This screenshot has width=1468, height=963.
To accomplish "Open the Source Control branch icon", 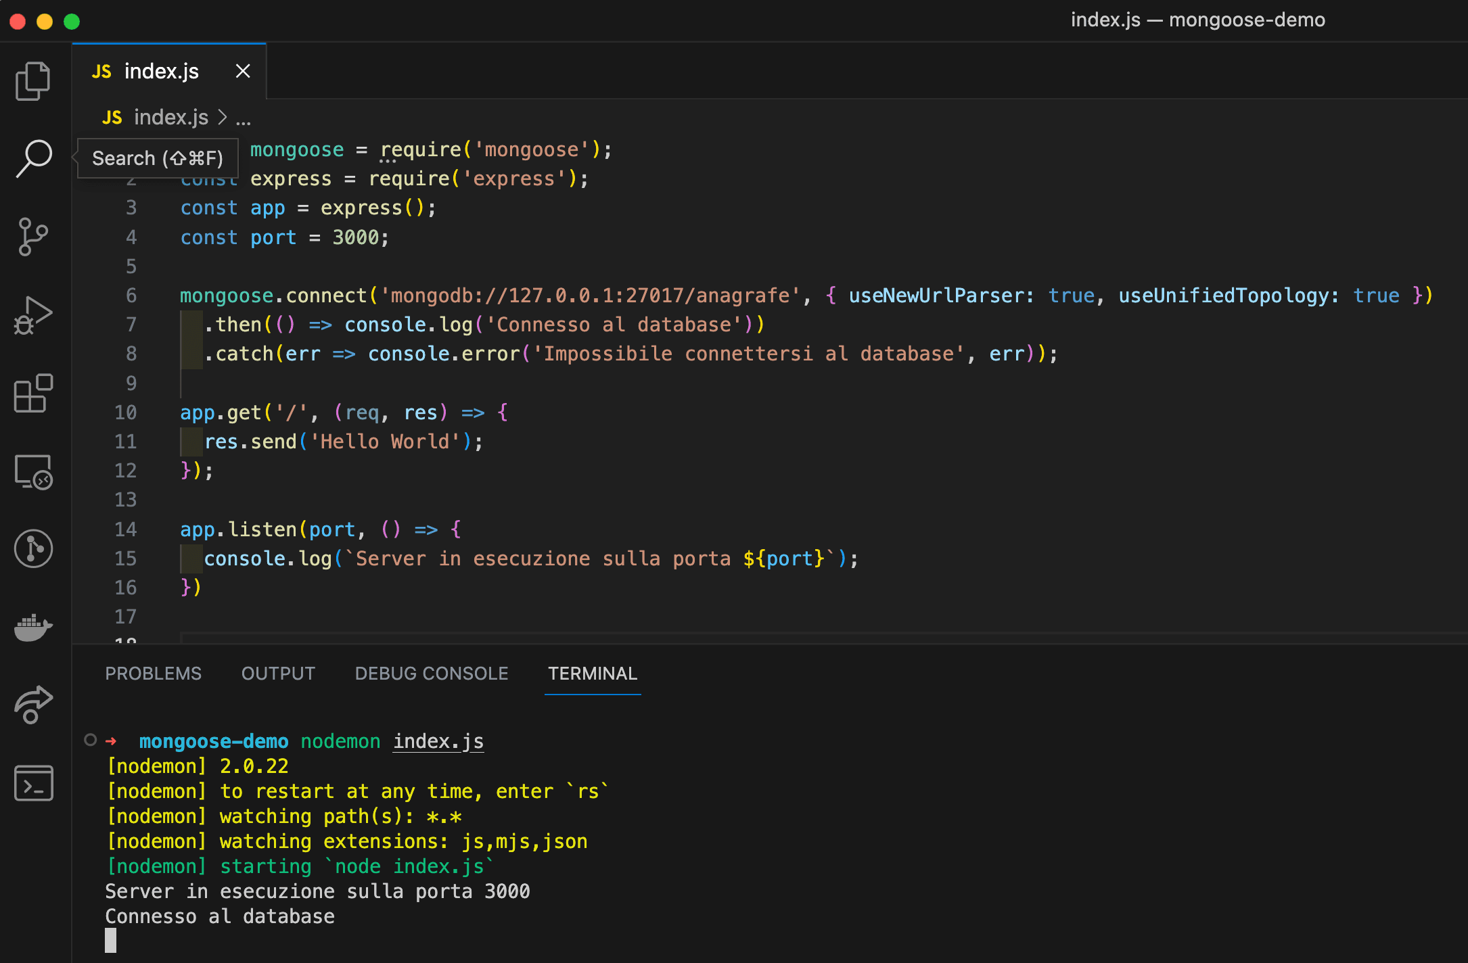I will 33,237.
